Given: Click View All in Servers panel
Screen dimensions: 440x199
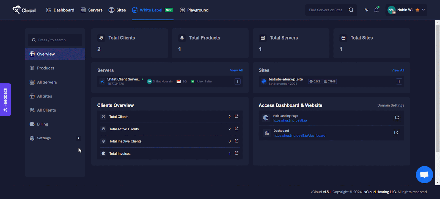Looking at the screenshot, I should click(236, 70).
